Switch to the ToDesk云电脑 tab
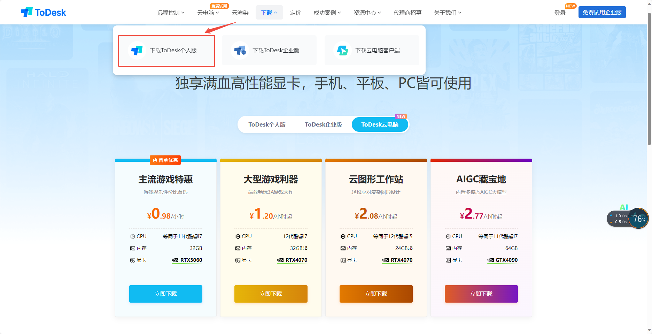The image size is (652, 334). coord(380,124)
